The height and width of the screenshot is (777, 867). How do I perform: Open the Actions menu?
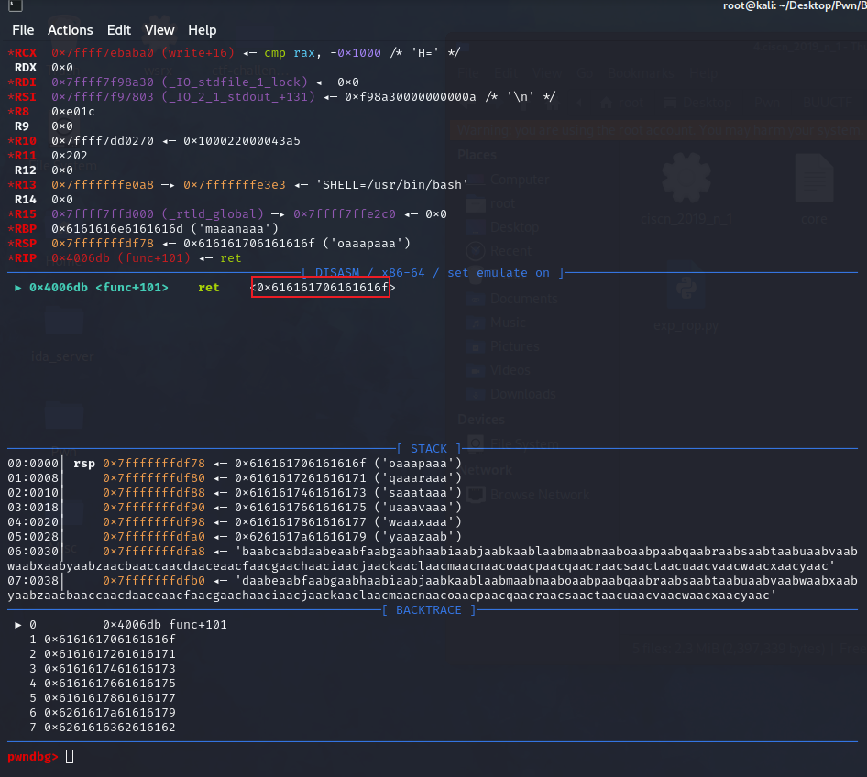click(71, 30)
